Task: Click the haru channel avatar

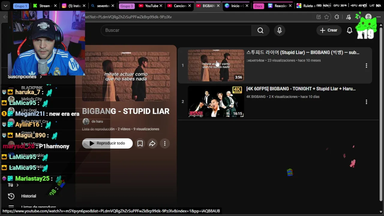Action: coord(86,121)
